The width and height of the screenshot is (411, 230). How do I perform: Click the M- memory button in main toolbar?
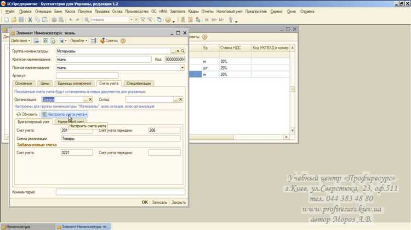pyautogui.click(x=221, y=20)
